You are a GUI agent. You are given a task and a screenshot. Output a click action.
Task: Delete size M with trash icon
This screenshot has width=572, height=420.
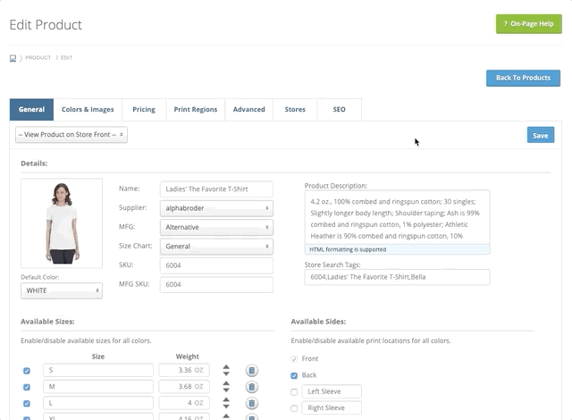point(251,387)
